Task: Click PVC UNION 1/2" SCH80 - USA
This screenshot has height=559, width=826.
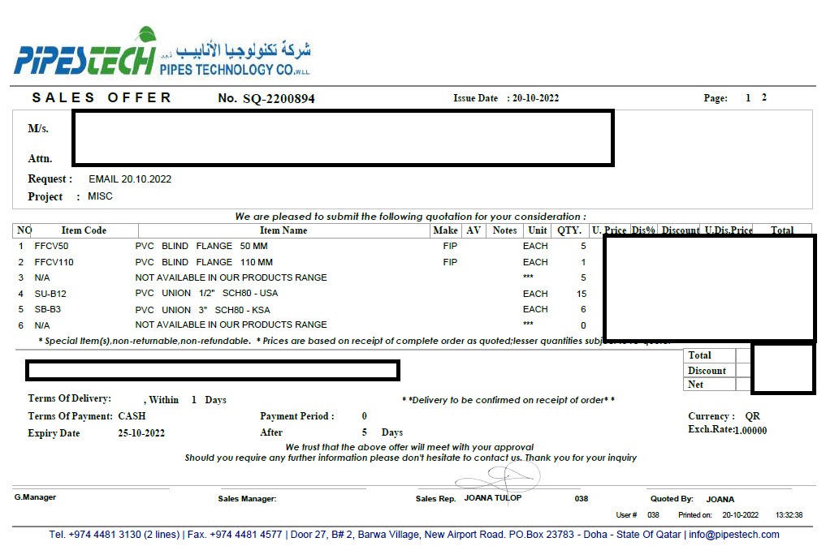Action: click(x=206, y=293)
